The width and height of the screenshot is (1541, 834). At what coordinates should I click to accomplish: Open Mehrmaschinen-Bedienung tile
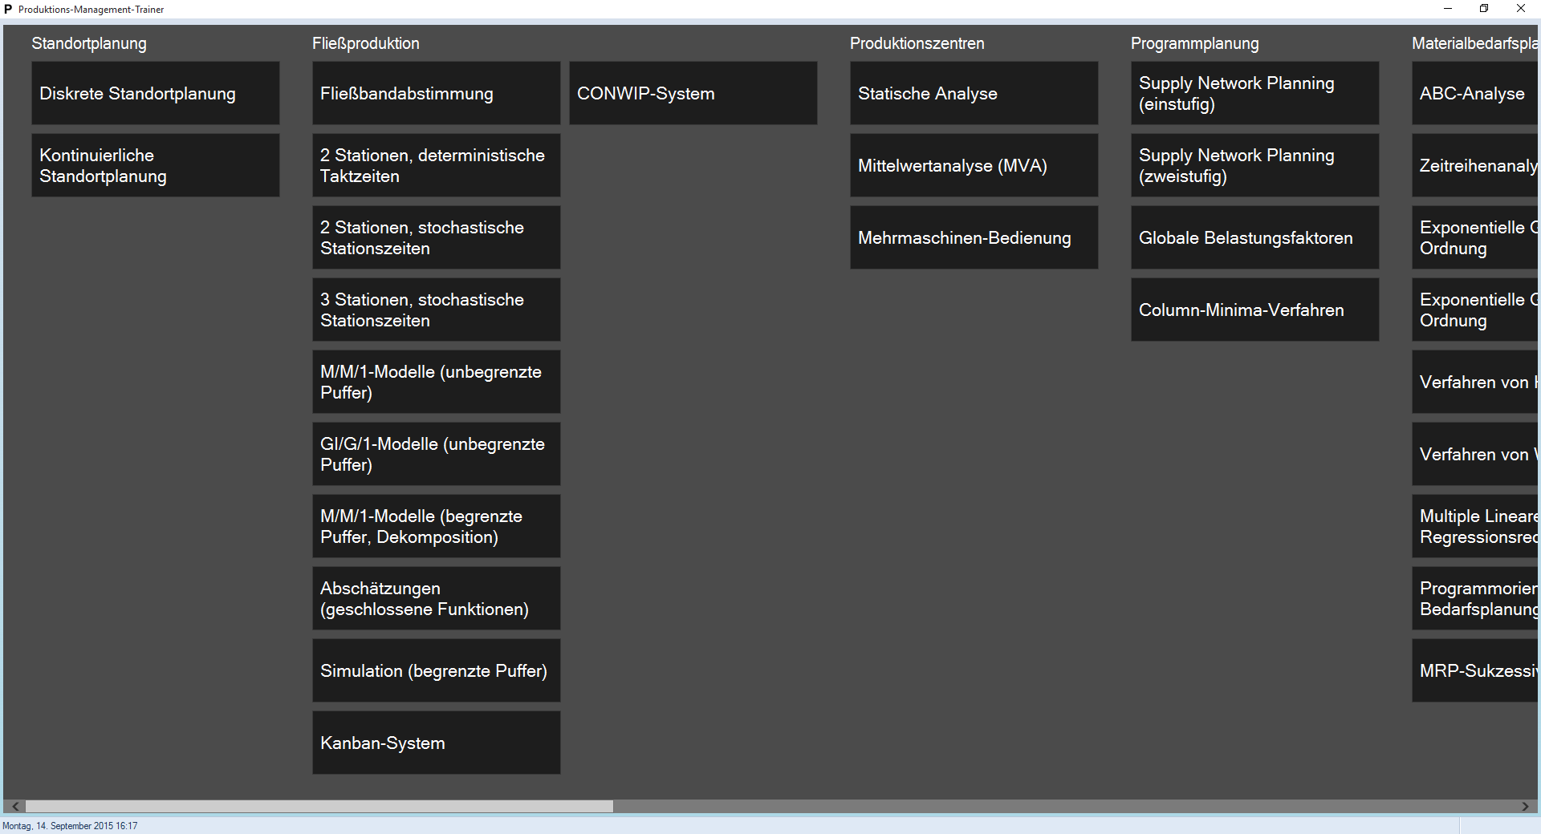(x=974, y=237)
